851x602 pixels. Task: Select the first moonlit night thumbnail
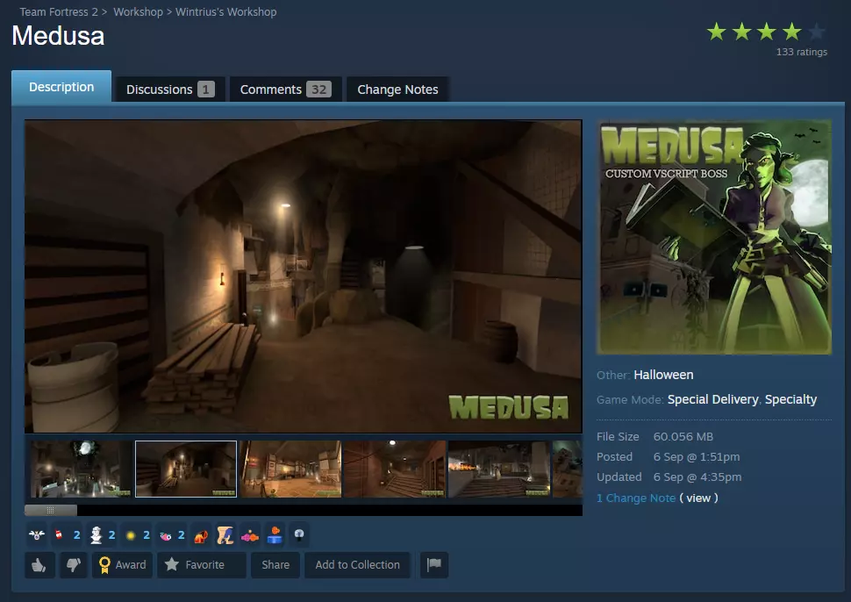pos(81,469)
